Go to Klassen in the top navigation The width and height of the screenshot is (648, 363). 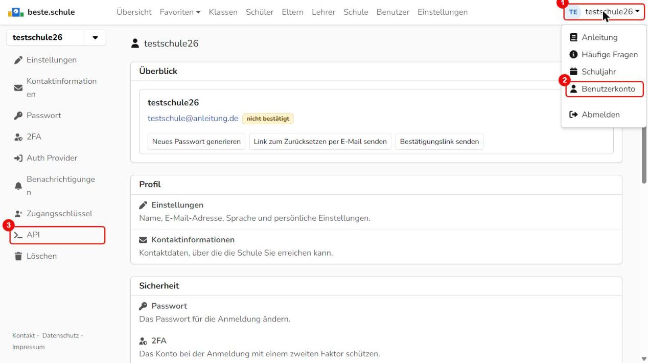point(223,12)
